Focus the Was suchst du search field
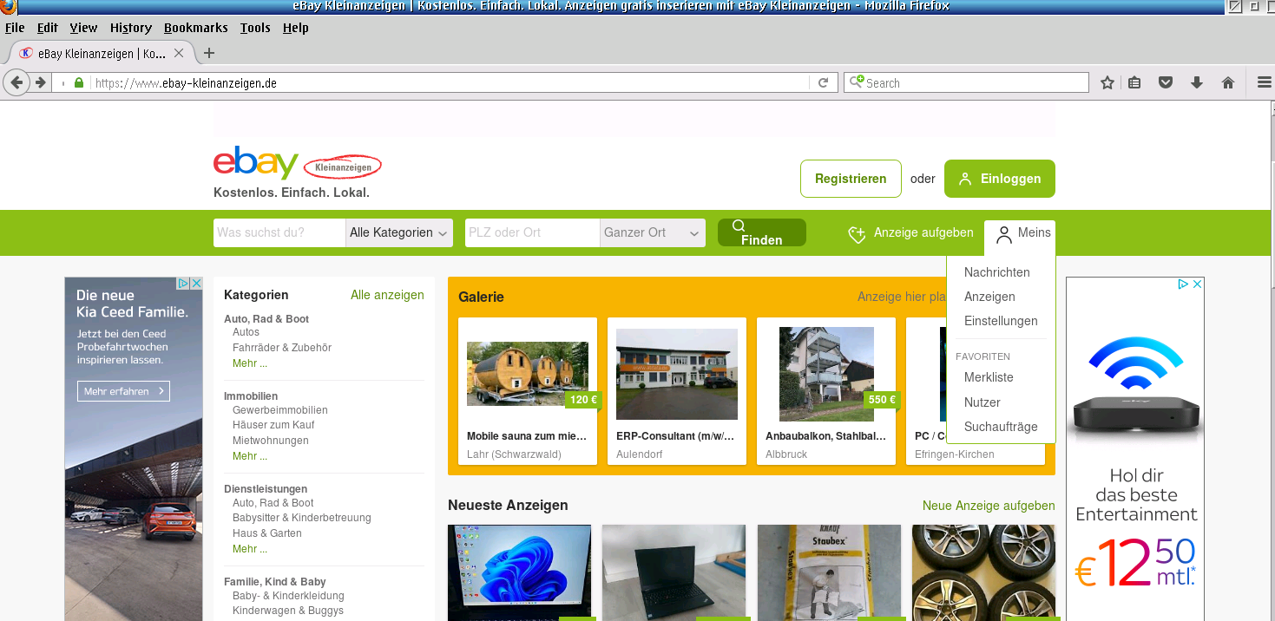The height and width of the screenshot is (621, 1275). pos(279,232)
